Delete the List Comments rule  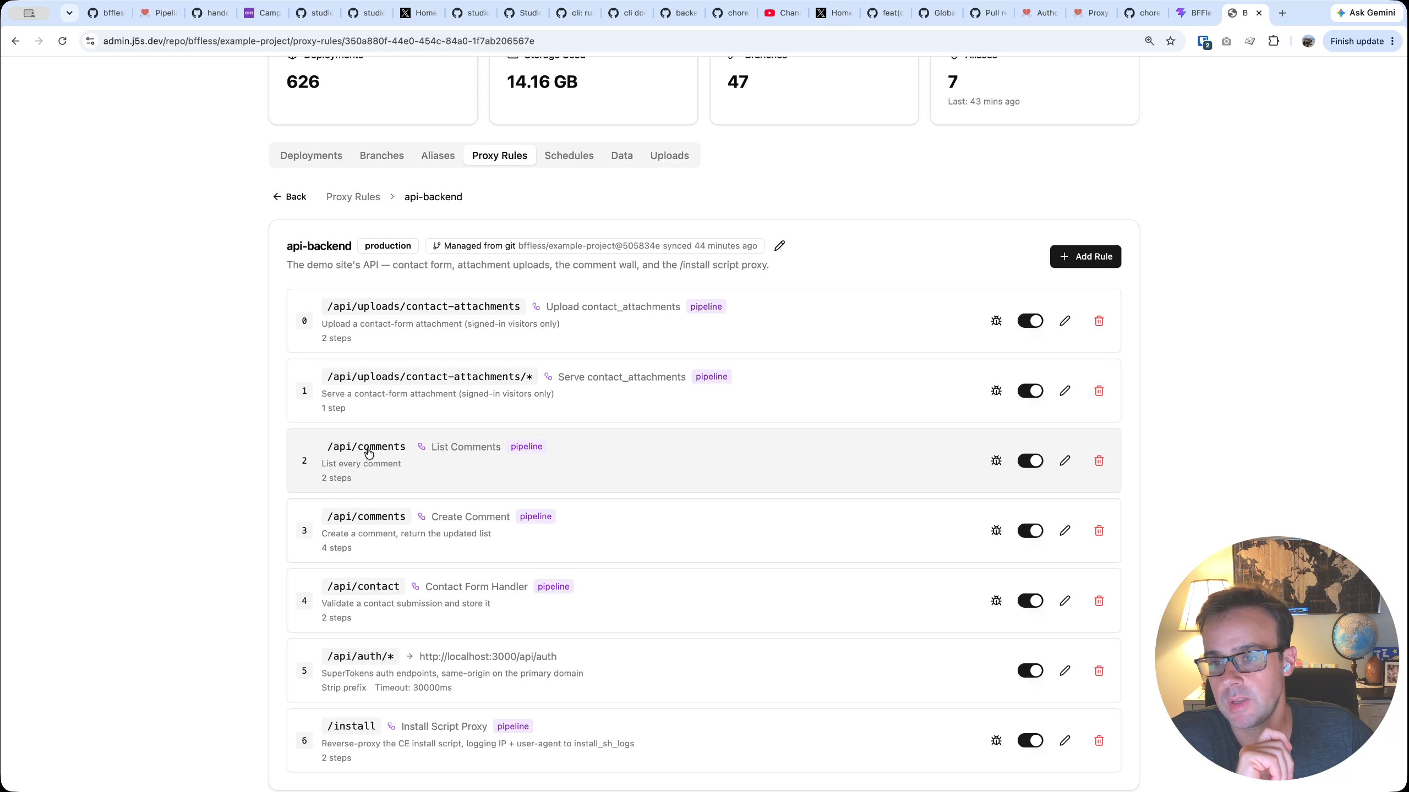[1099, 460]
